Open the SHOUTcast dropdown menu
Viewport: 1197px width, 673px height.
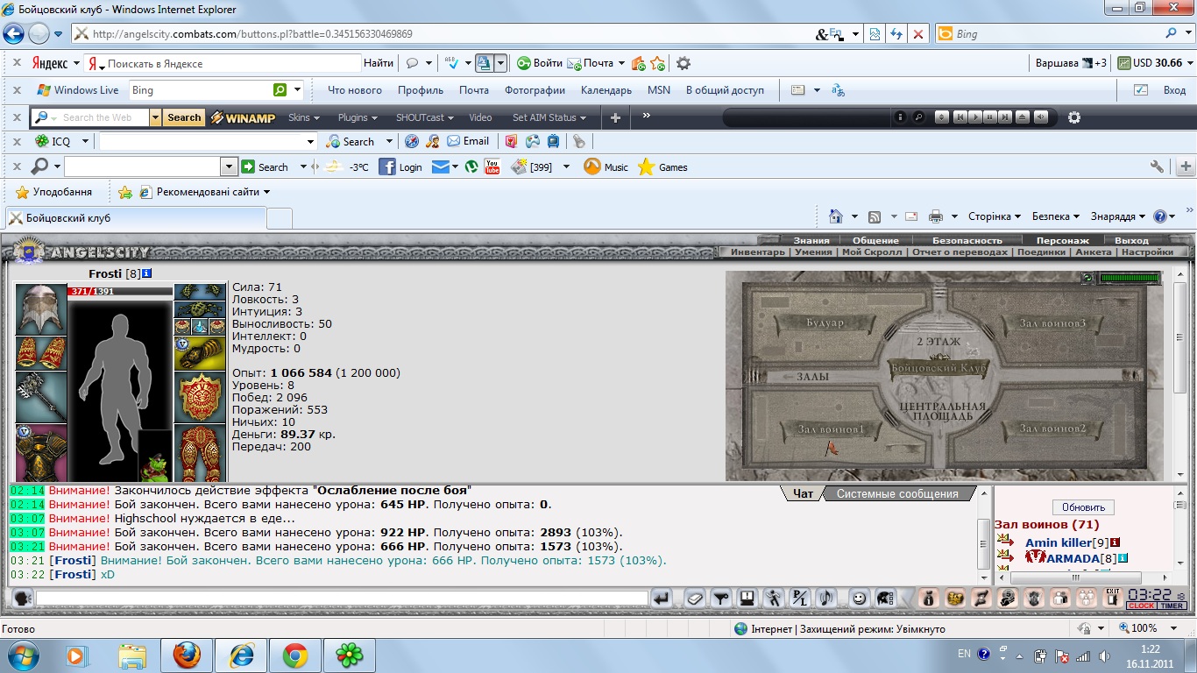coord(425,117)
